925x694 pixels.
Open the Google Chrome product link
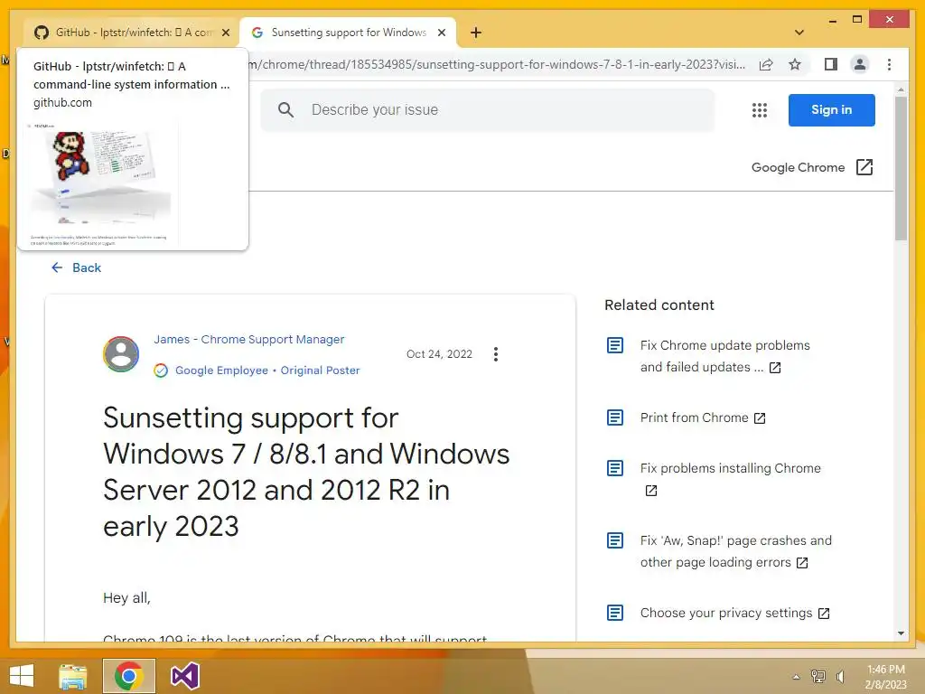[798, 167]
